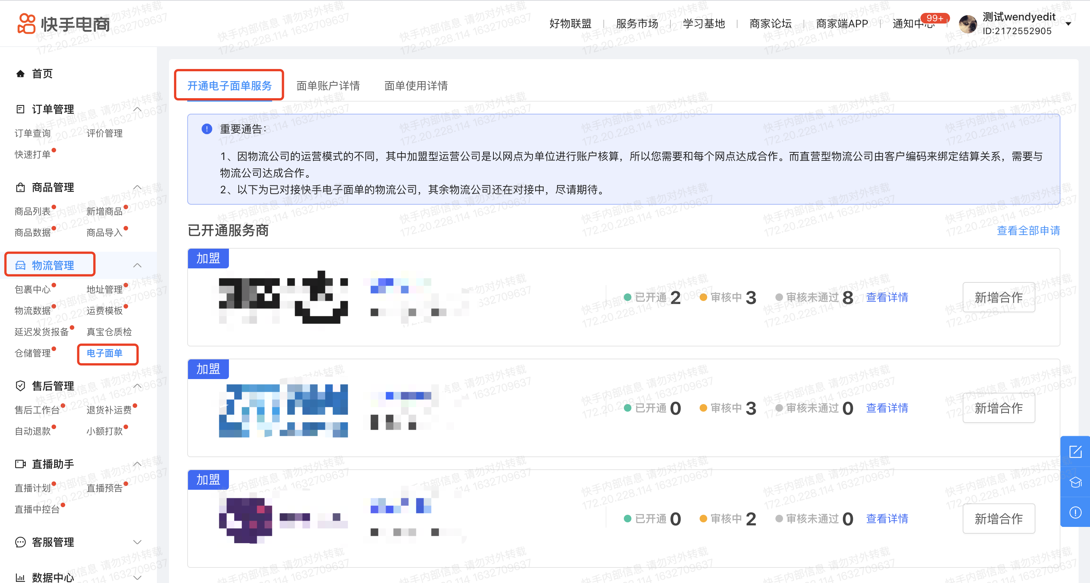The width and height of the screenshot is (1090, 583).
Task: Click the 数据中心 chart icon
Action: [x=20, y=577]
